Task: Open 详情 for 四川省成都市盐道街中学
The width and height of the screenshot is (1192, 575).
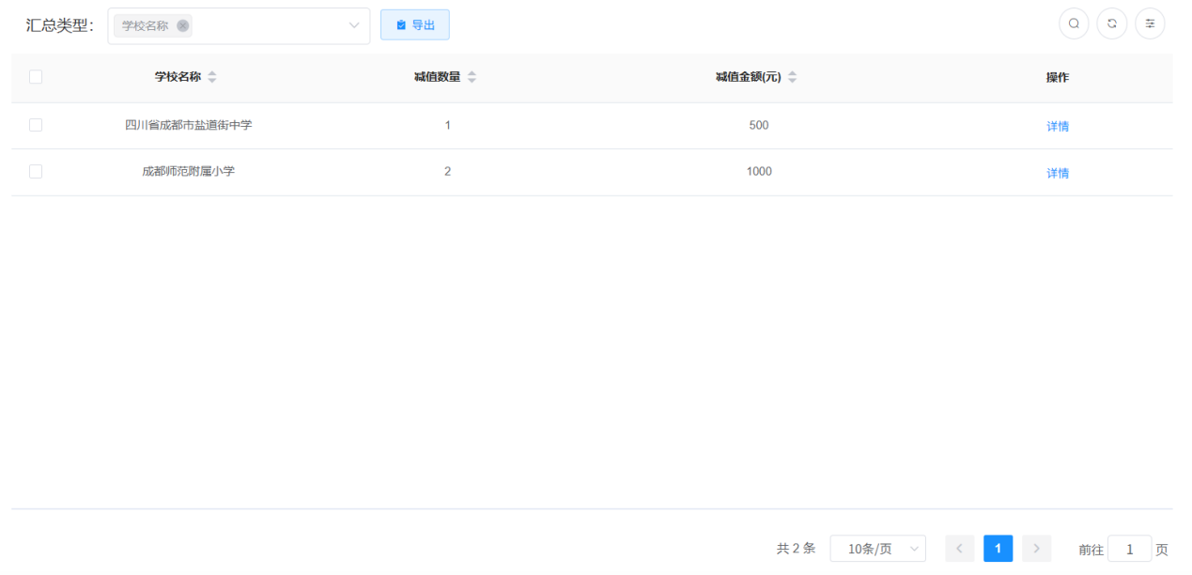Action: click(x=1058, y=126)
